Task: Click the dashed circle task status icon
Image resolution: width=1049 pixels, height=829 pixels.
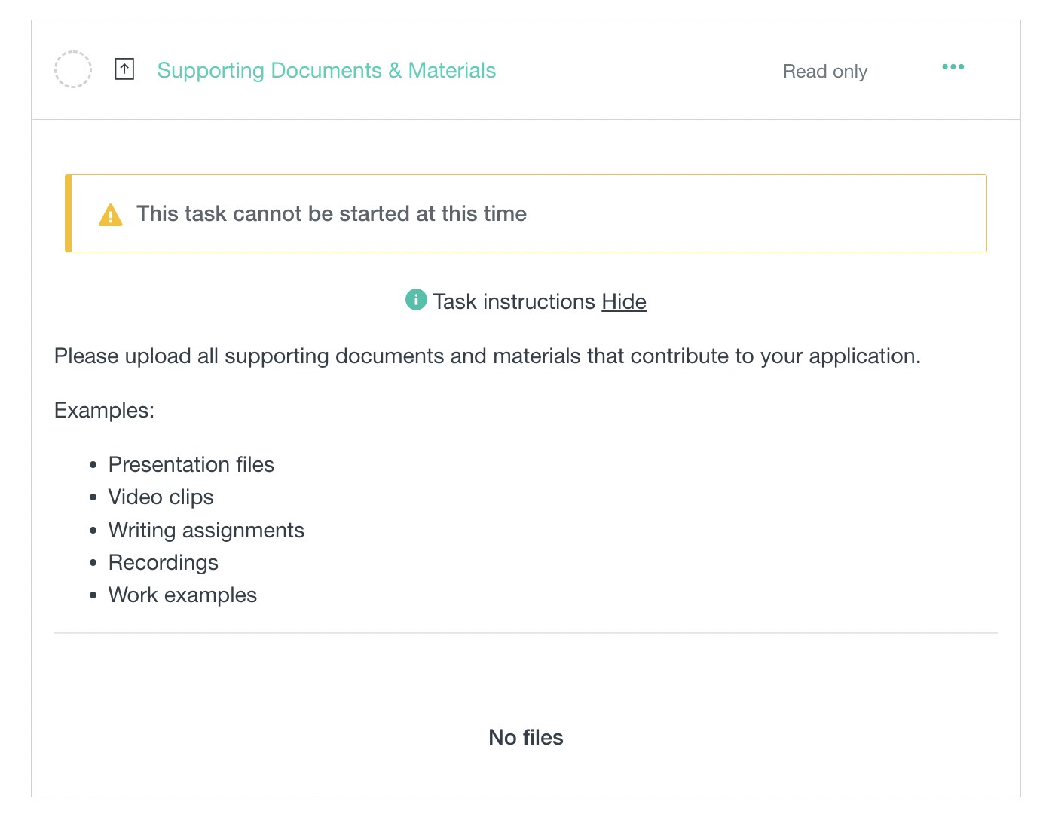Action: point(73,69)
